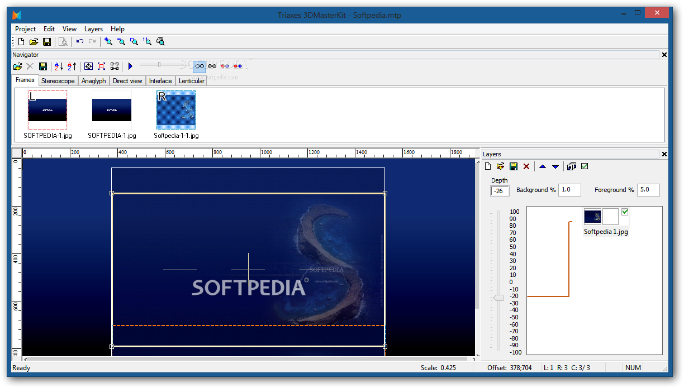Close the Navigator panel
The height and width of the screenshot is (388, 684).
pos(664,55)
